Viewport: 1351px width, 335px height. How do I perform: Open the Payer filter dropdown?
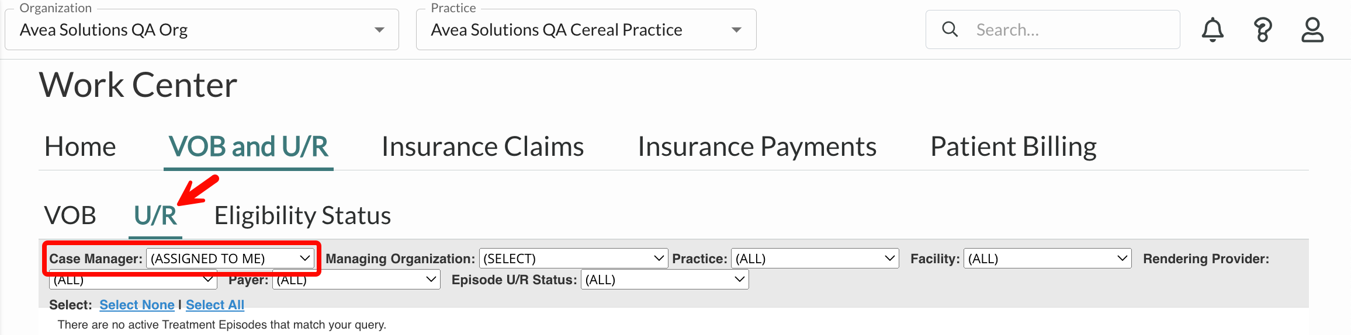[x=356, y=280]
